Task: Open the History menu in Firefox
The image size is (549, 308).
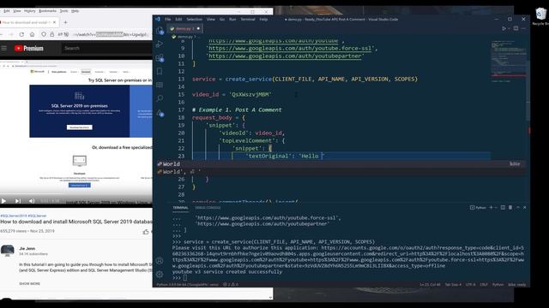Action: pyautogui.click(x=30, y=11)
